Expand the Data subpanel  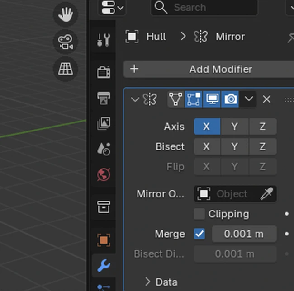[x=148, y=282]
